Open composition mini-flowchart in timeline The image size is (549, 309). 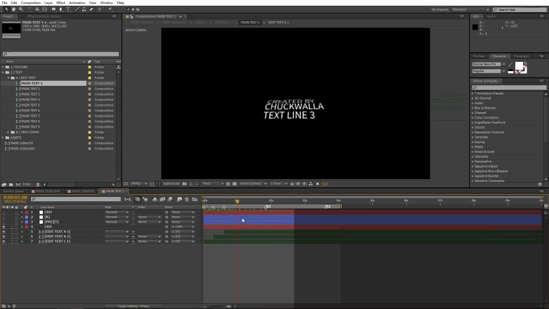tap(128, 199)
